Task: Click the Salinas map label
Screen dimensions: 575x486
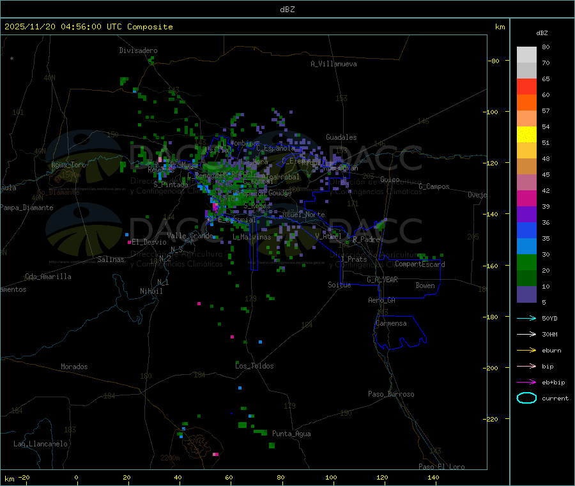Action: click(111, 259)
